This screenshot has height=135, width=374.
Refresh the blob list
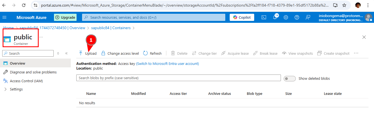152,53
